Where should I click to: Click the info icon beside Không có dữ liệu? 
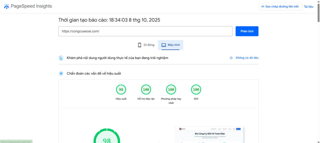pos(231,58)
